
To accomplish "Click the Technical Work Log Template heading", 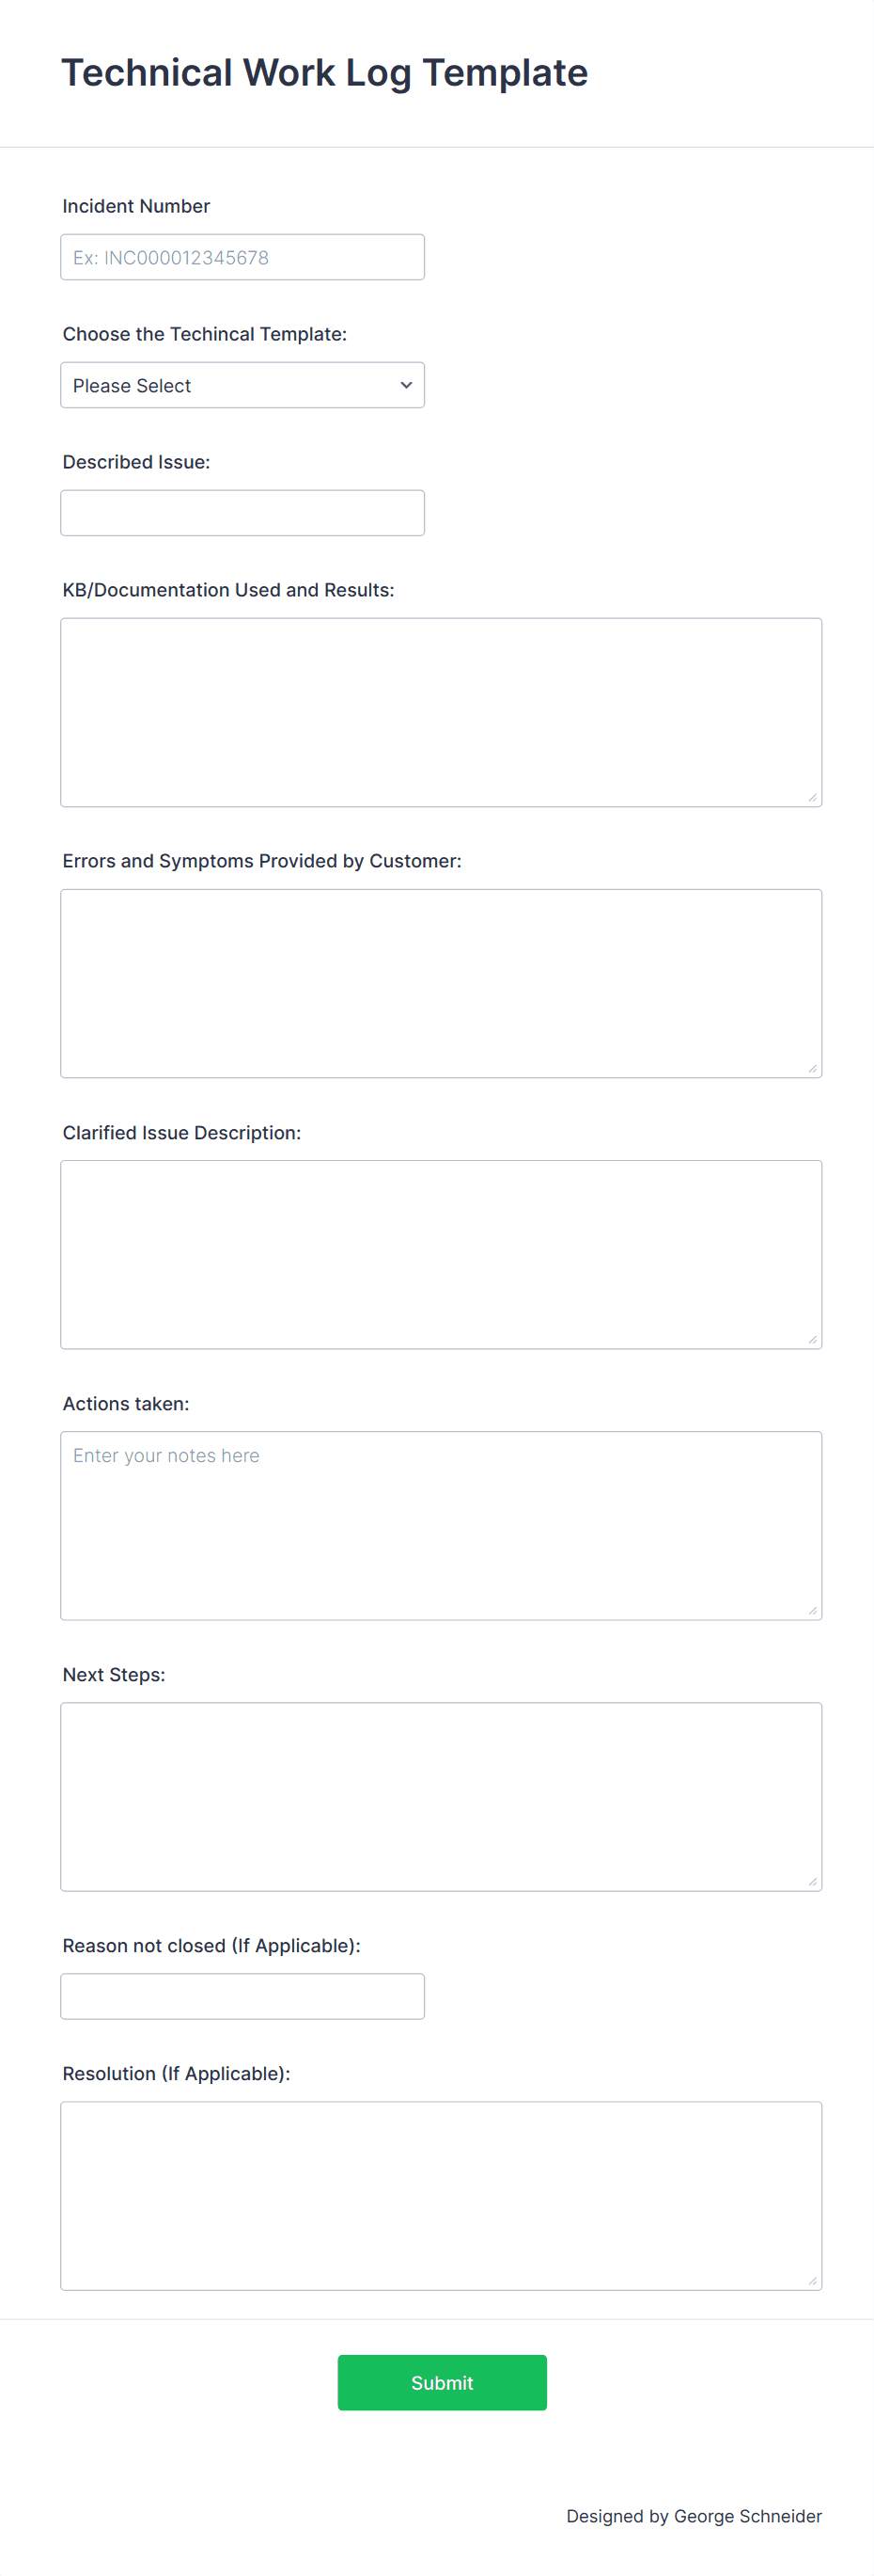I will [x=324, y=71].
